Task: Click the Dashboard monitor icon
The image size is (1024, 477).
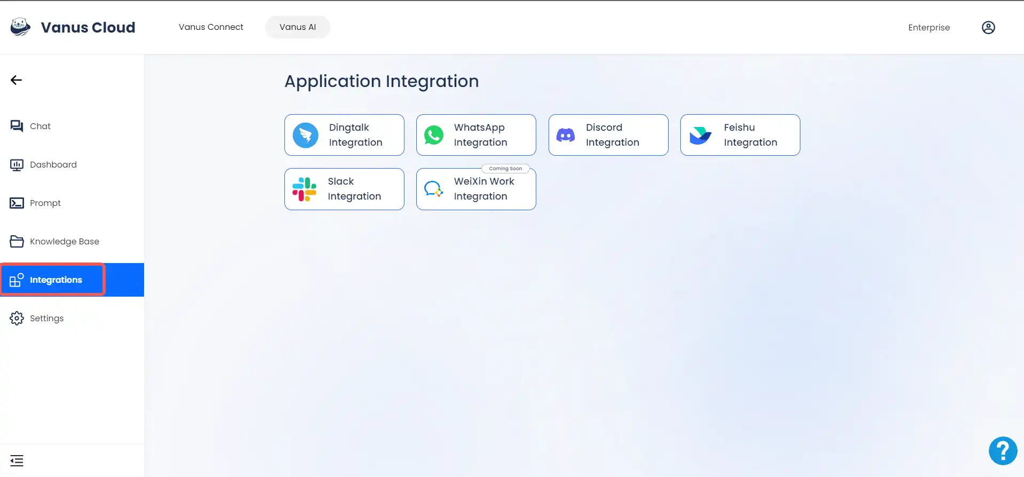Action: point(17,165)
